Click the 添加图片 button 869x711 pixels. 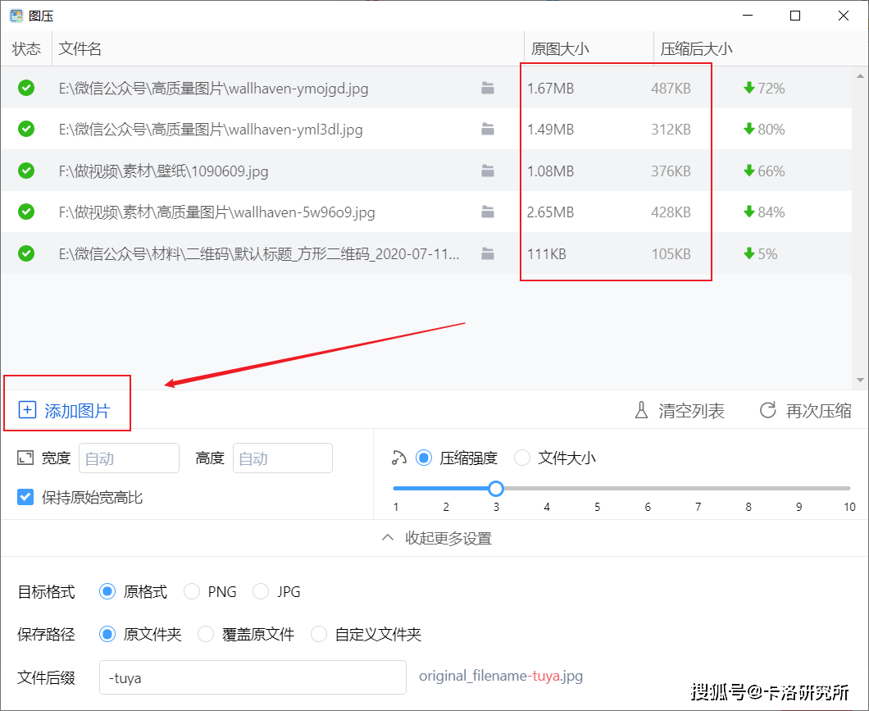coord(65,411)
